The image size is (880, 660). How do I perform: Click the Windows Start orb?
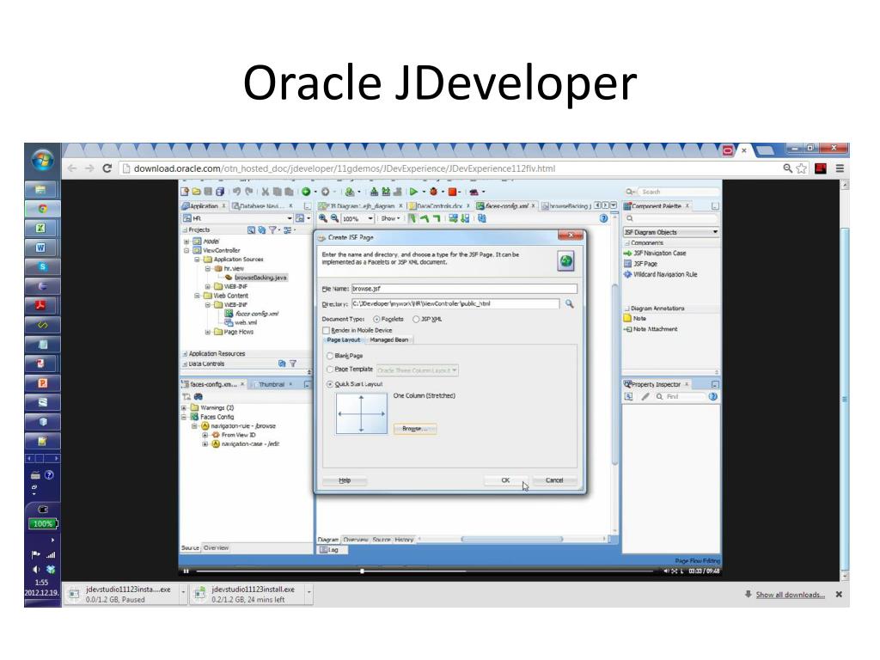[x=43, y=160]
